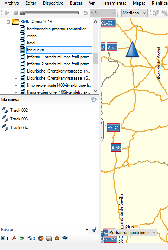Toggle the show-all-items filter
Image resolution: width=168 pixels, height=250 pixels.
click(5, 238)
